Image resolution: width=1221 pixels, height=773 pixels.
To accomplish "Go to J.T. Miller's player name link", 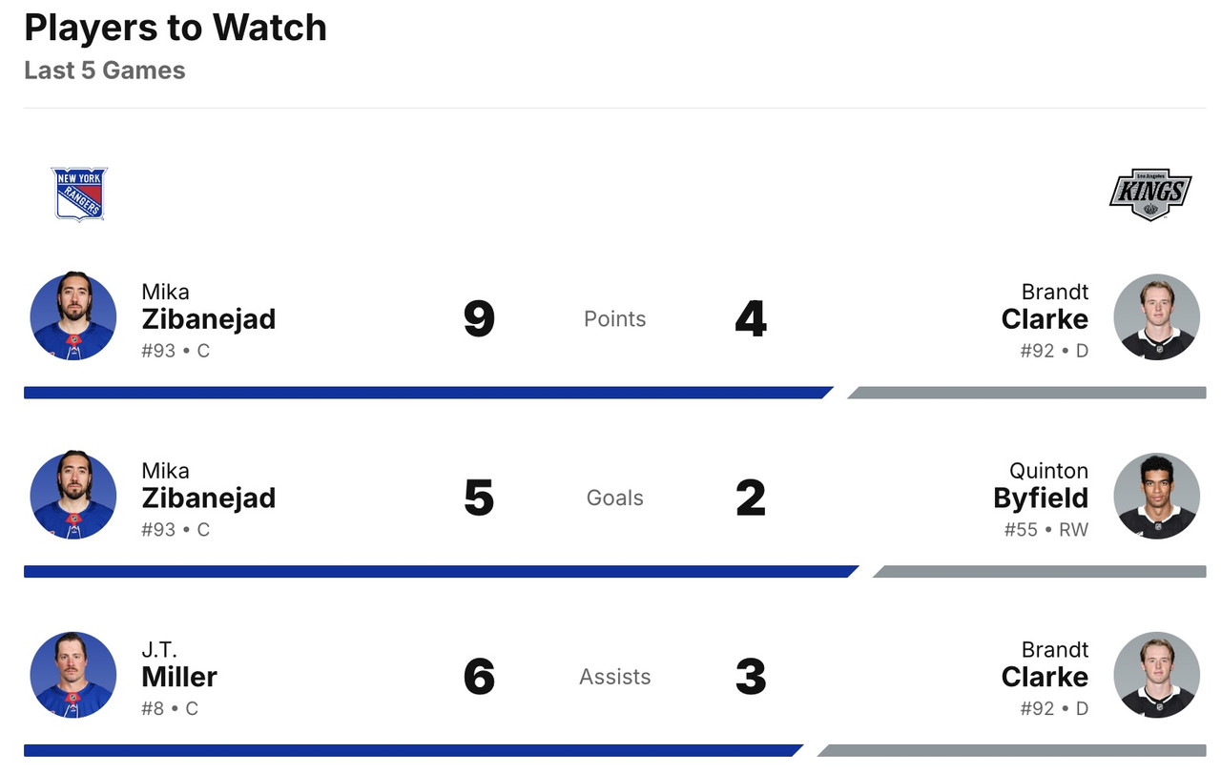I will [179, 677].
